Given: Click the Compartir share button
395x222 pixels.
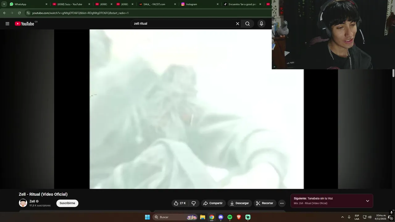Looking at the screenshot, I should 213,203.
